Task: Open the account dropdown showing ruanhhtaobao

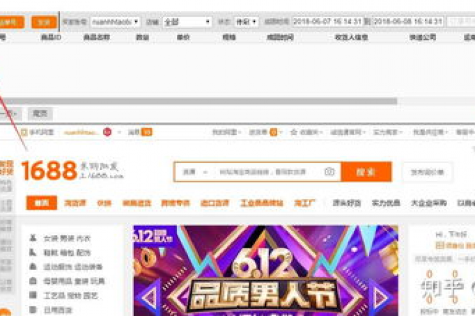Action: point(115,22)
